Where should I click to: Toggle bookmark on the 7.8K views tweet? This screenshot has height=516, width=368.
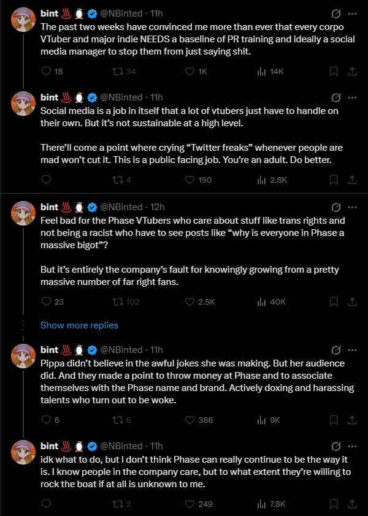(334, 504)
